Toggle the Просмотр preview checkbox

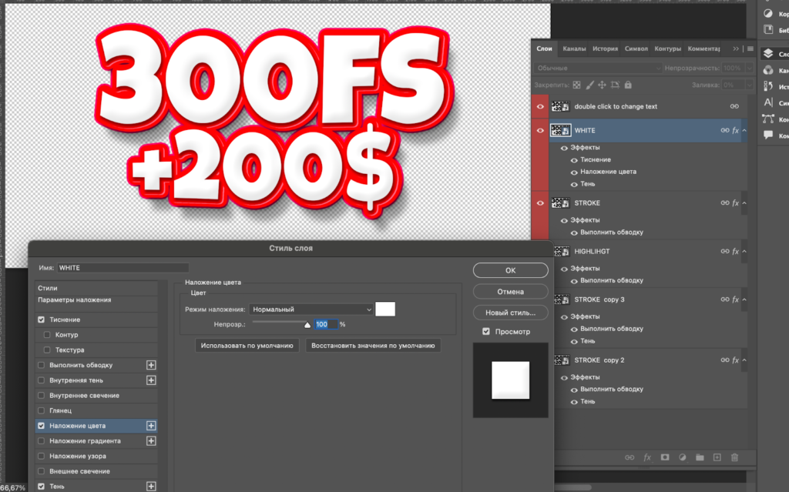[485, 331]
